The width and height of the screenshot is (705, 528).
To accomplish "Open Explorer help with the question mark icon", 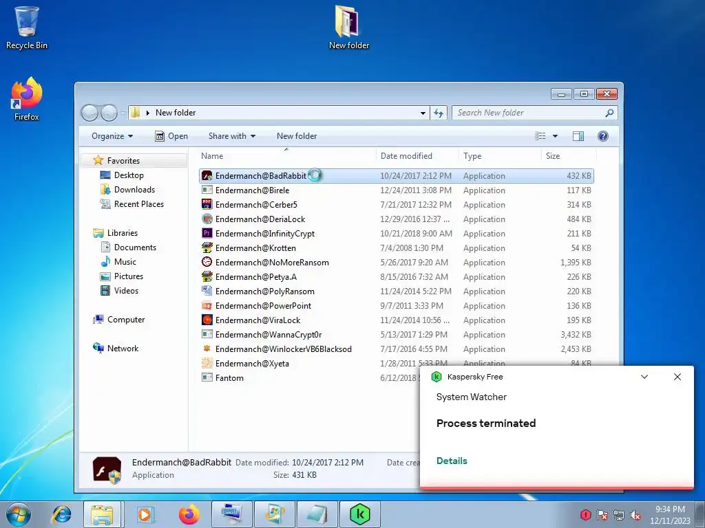I will tap(603, 136).
